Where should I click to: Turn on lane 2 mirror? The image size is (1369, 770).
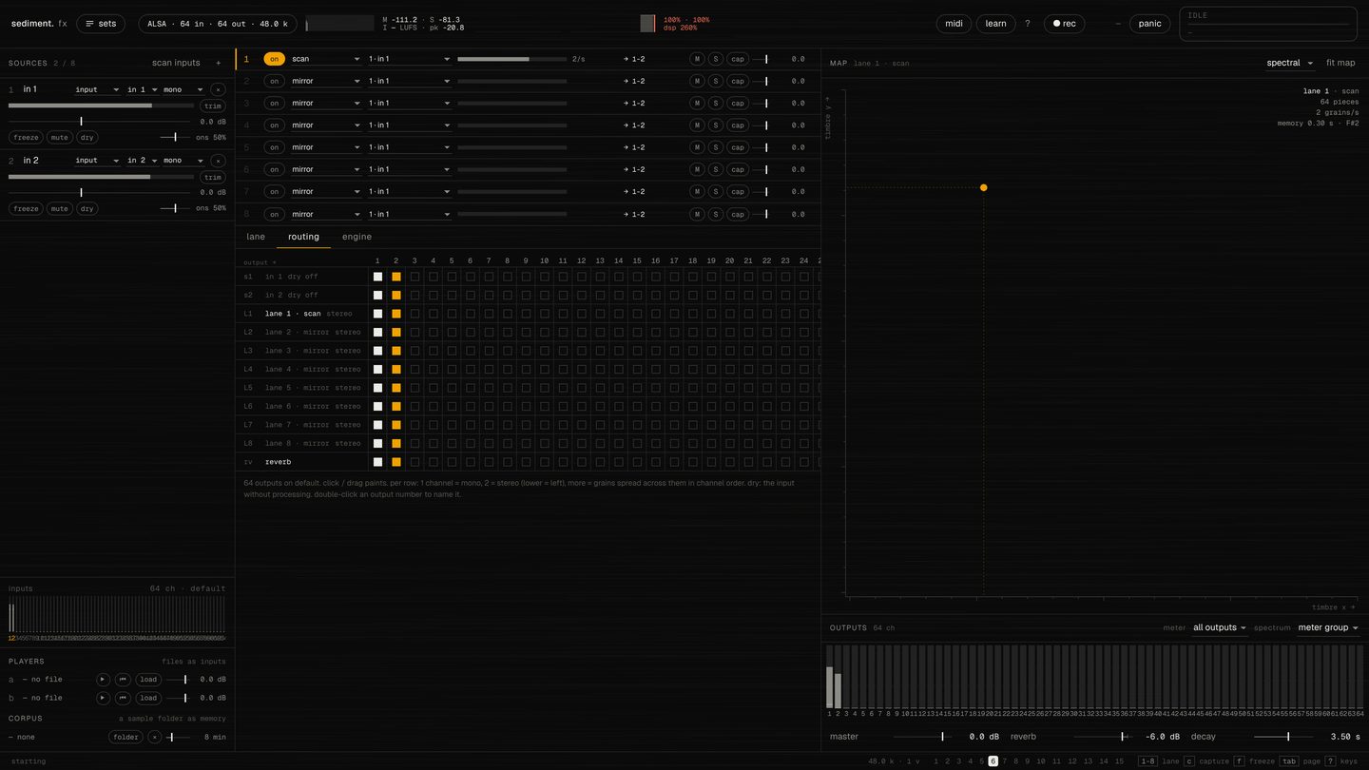pyautogui.click(x=274, y=81)
